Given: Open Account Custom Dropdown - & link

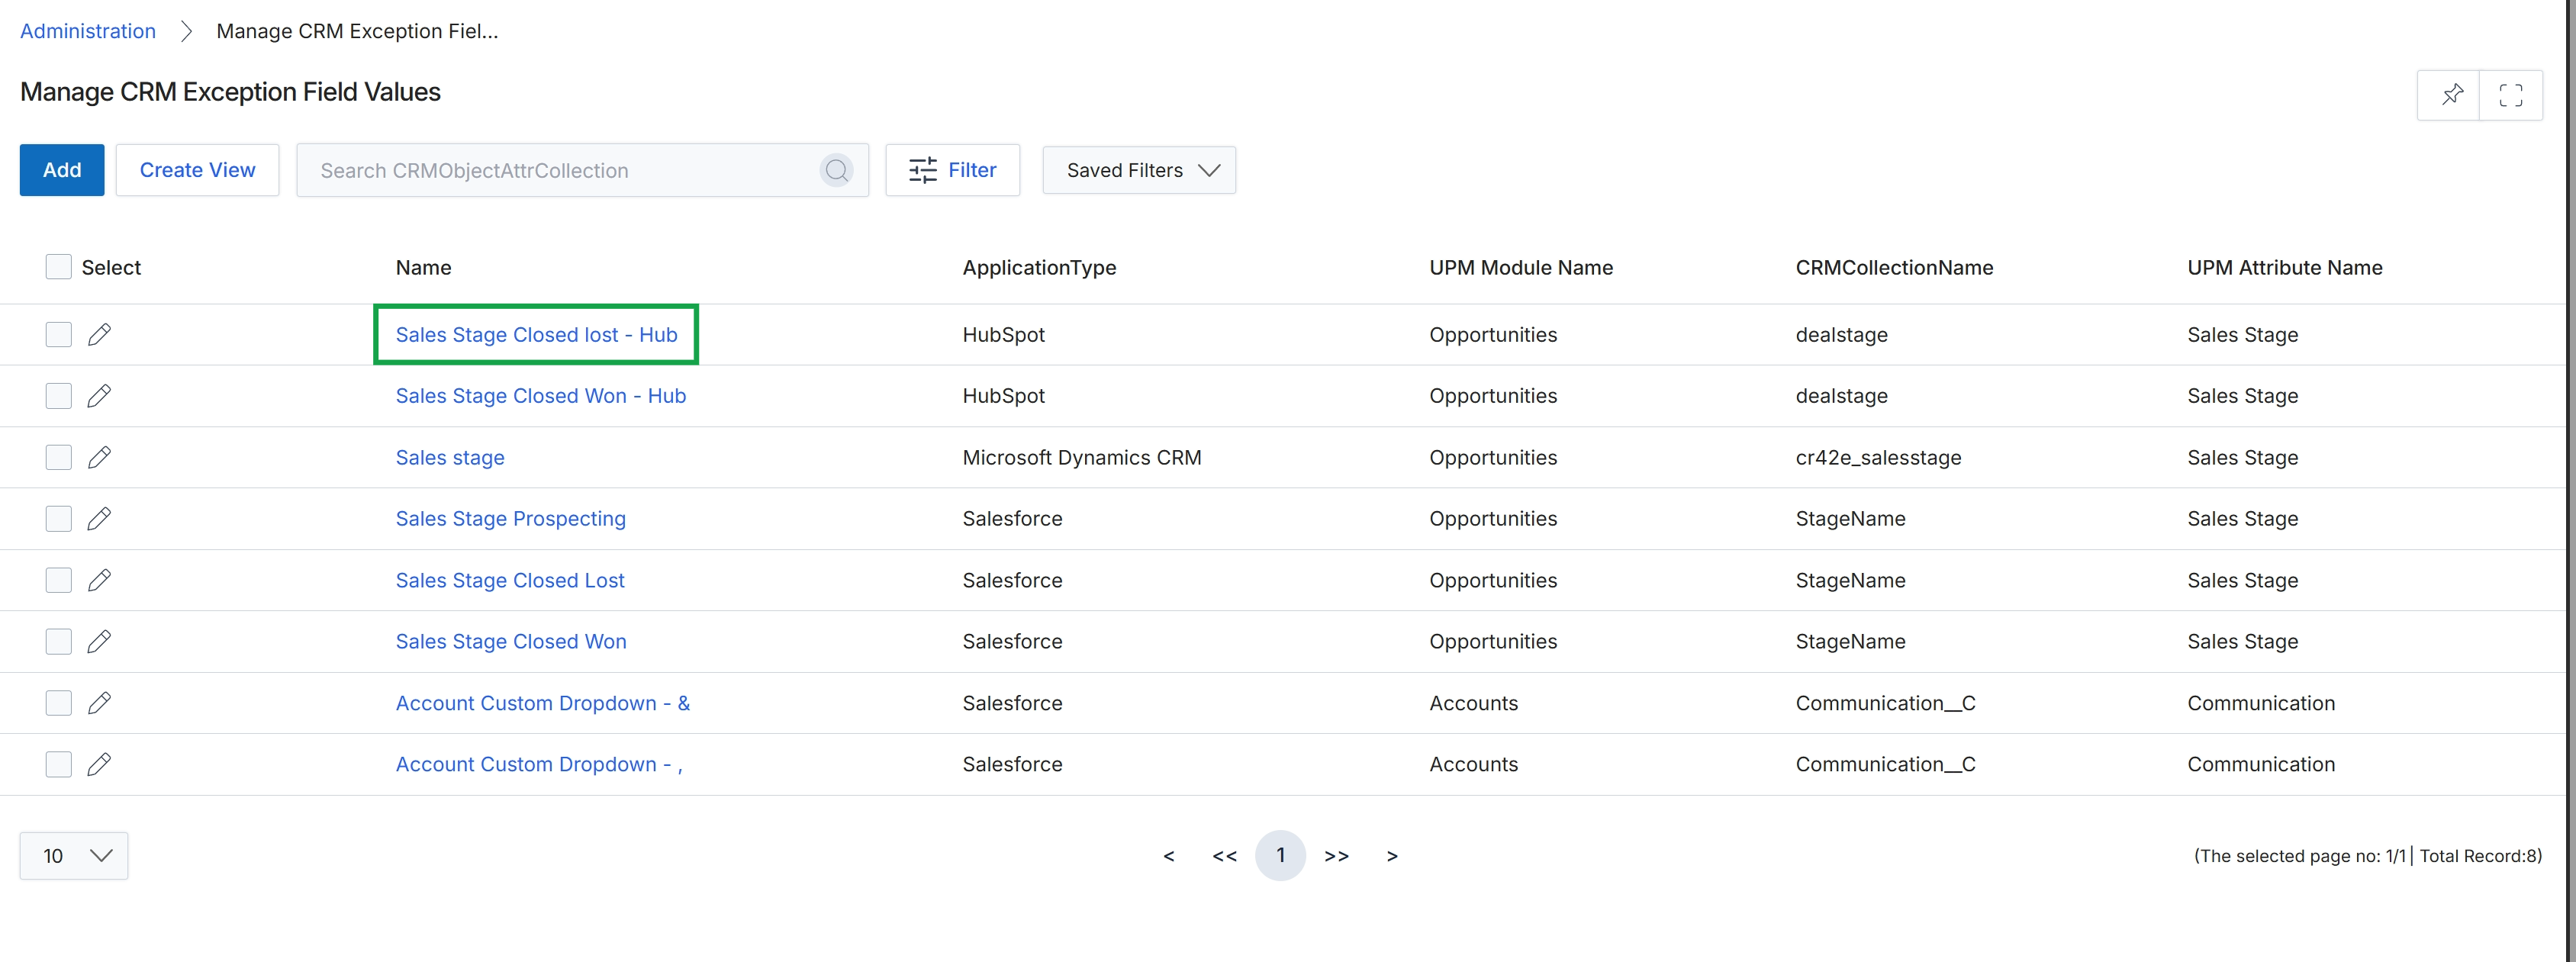Looking at the screenshot, I should 543,703.
